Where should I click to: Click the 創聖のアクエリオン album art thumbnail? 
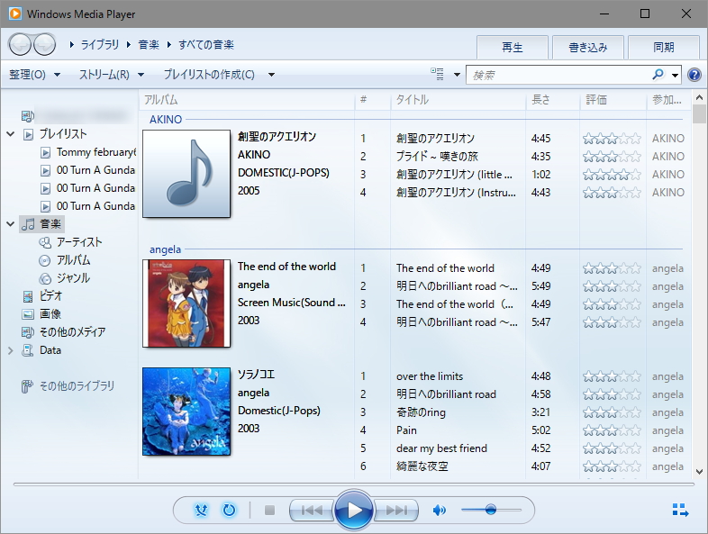[186, 174]
